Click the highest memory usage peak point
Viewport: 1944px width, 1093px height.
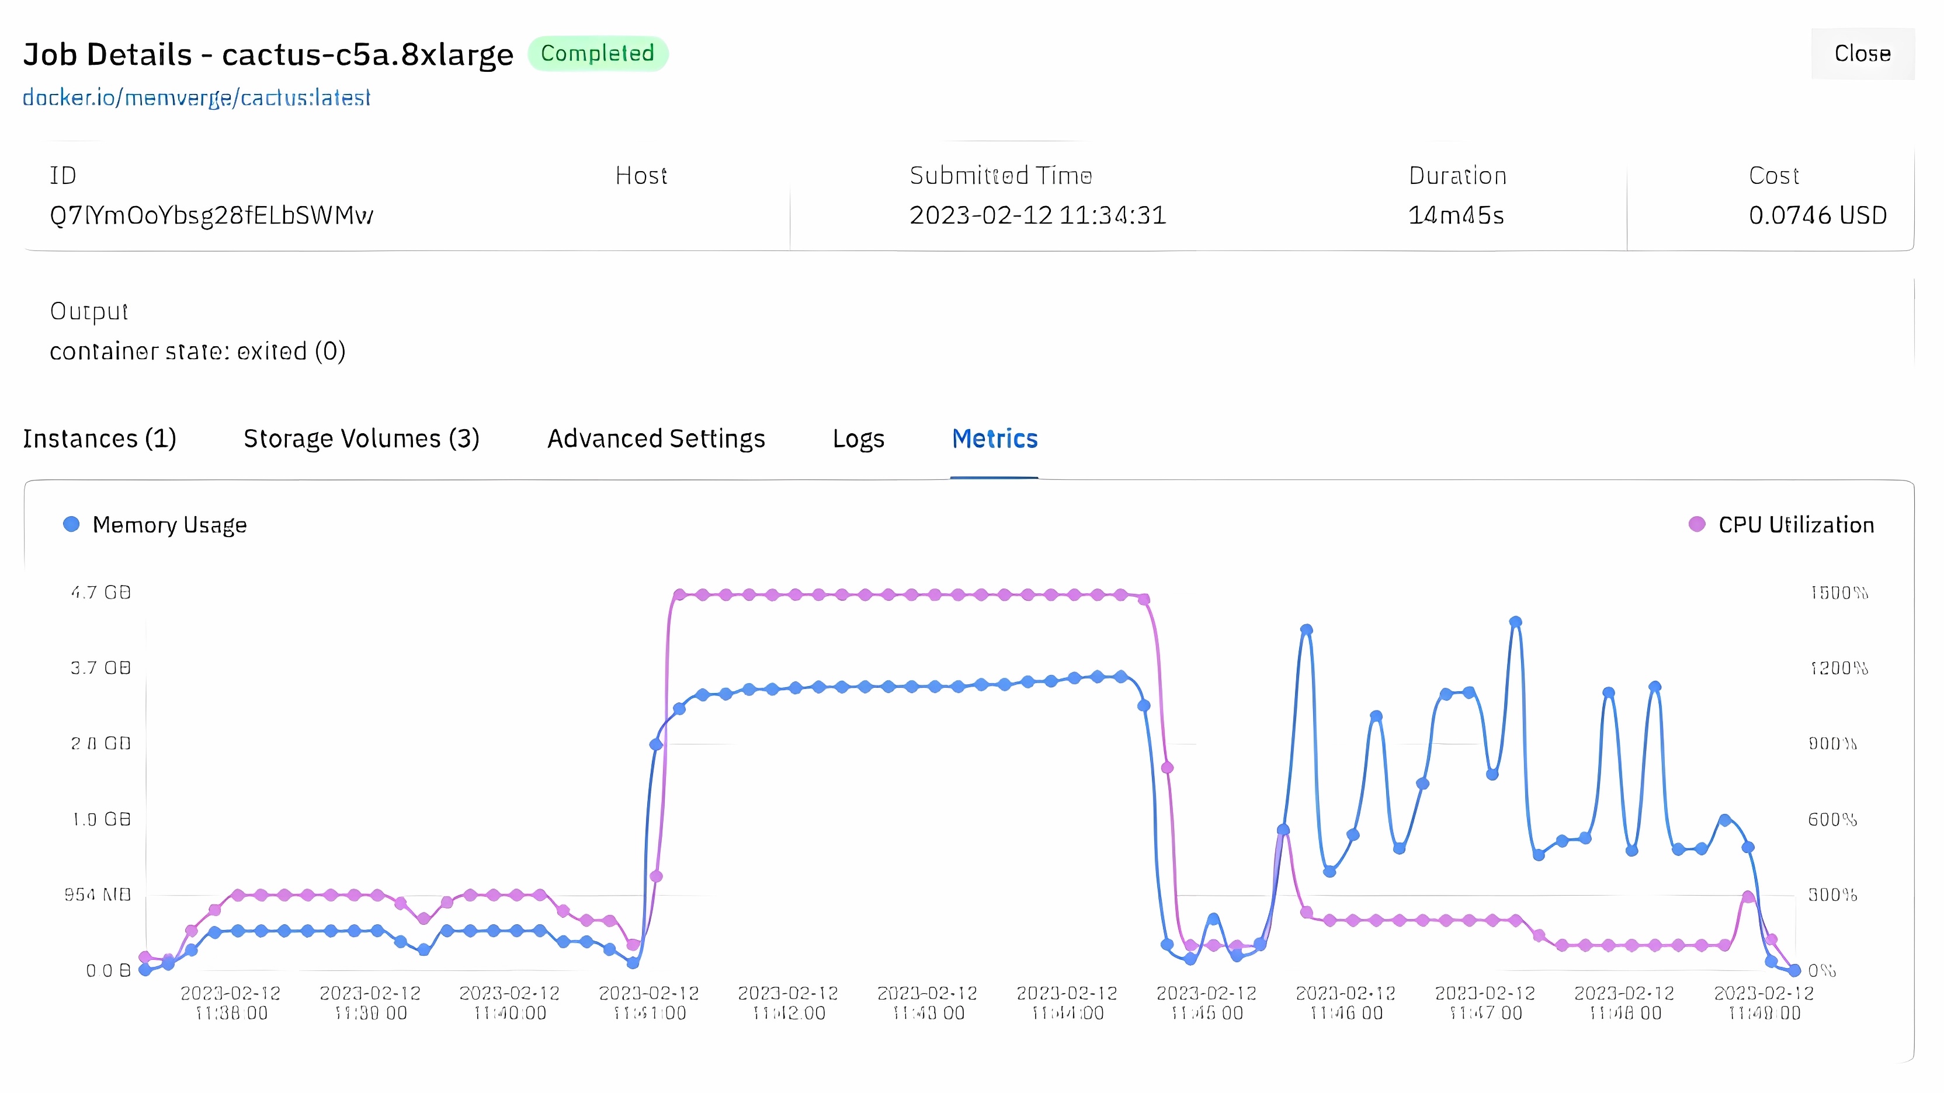click(1515, 622)
